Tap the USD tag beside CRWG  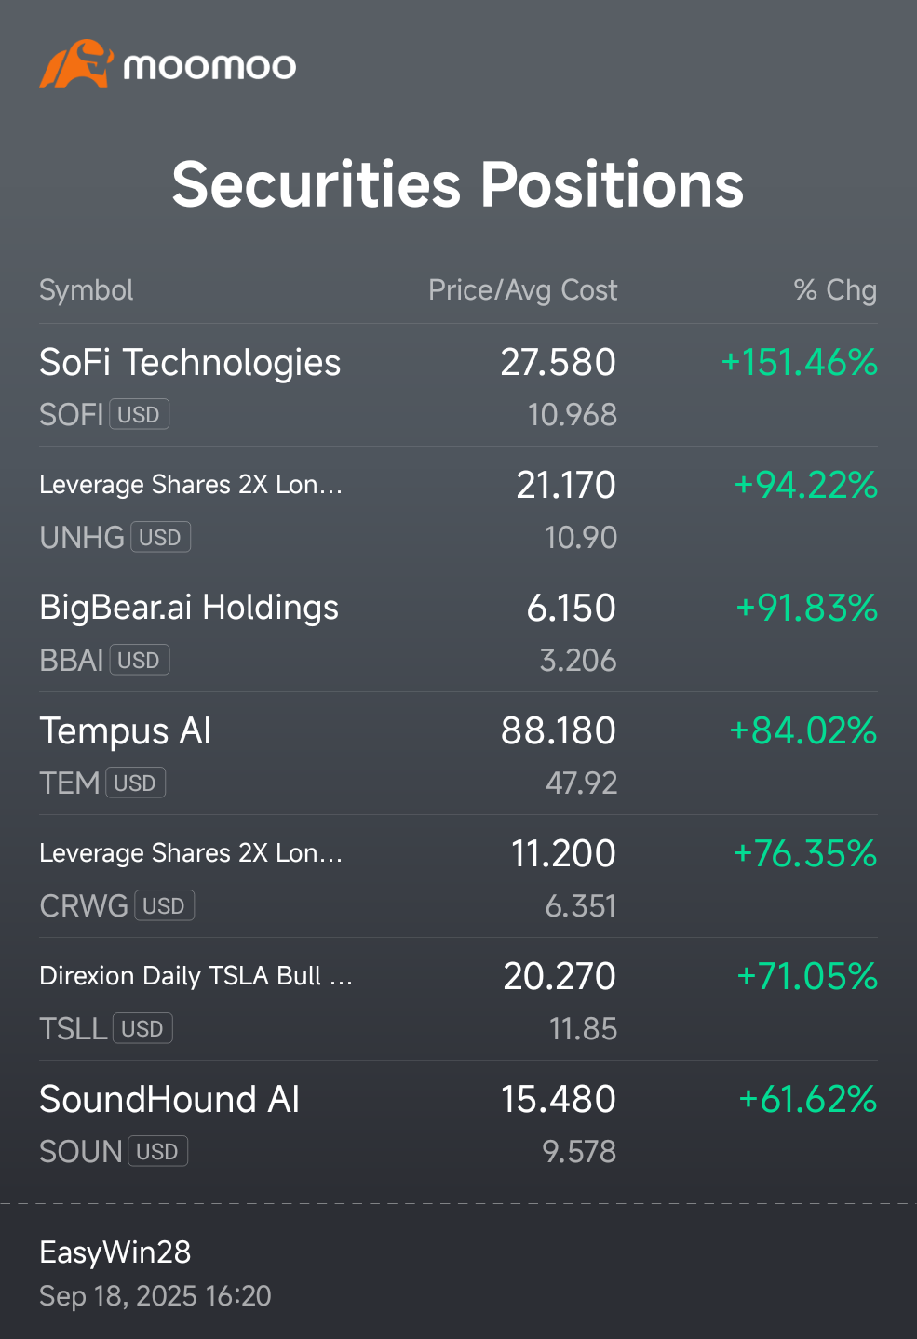coord(164,905)
